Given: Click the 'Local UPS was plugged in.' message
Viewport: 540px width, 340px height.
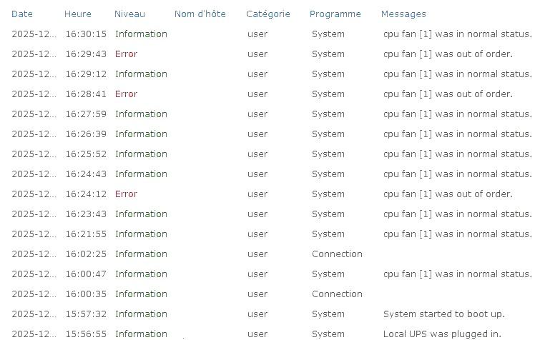Looking at the screenshot, I should tap(442, 334).
